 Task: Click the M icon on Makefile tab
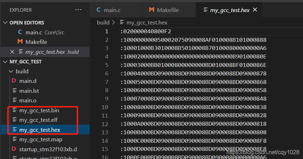(x=152, y=10)
